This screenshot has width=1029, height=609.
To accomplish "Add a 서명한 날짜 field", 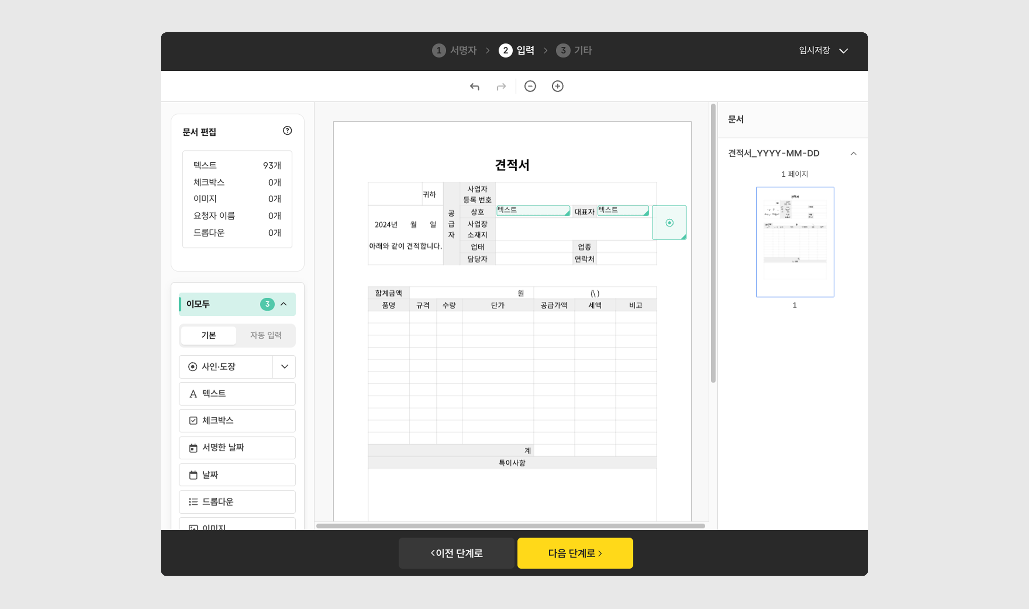I will 237,448.
